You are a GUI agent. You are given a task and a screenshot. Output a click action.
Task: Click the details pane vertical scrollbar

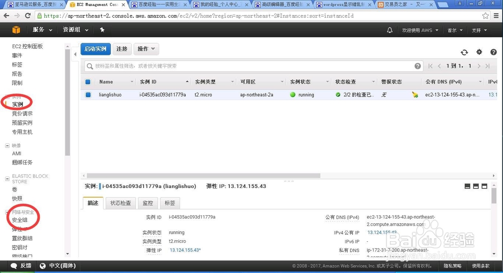(494, 196)
